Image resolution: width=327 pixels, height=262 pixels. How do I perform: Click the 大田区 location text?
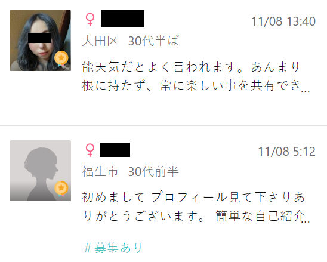100,41
